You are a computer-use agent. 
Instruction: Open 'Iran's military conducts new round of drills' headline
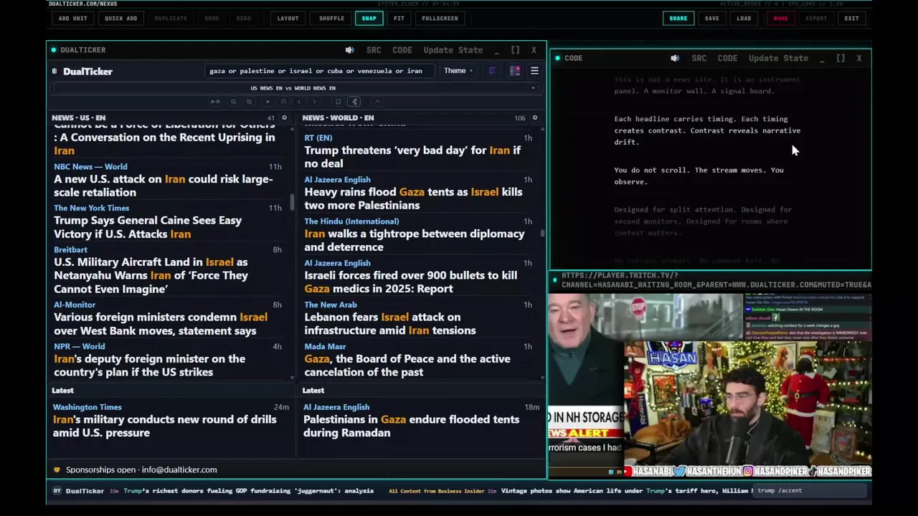164,426
